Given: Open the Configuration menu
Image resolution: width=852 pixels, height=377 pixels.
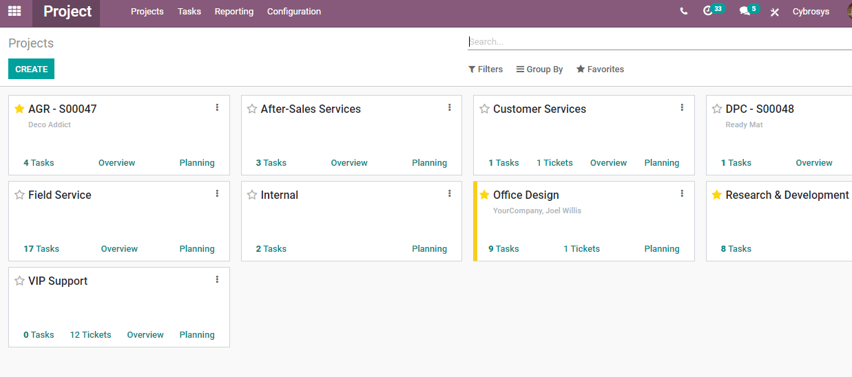Looking at the screenshot, I should click(294, 12).
